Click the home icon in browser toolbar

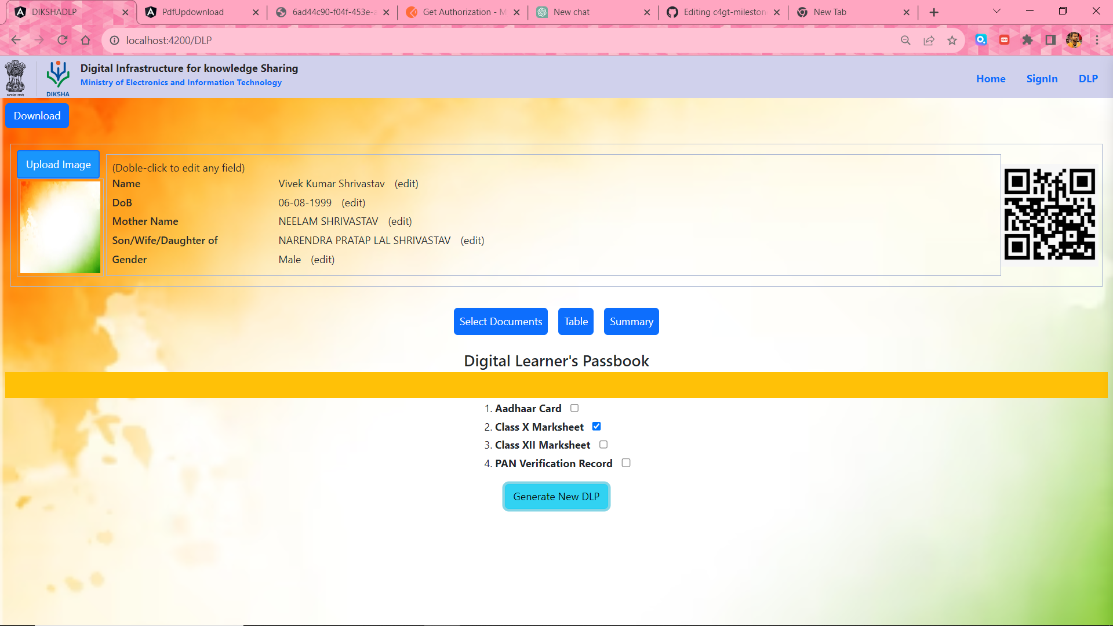pos(86,40)
